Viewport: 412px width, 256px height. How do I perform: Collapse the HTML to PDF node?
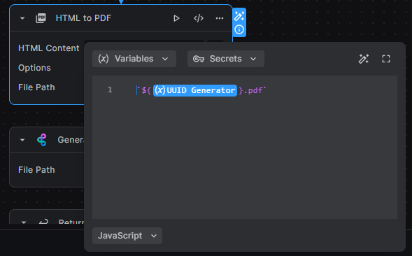(x=22, y=18)
